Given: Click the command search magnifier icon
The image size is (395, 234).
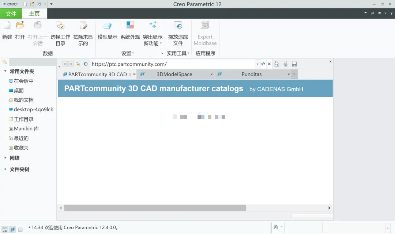Looking at the screenshot, I should pos(372,13).
